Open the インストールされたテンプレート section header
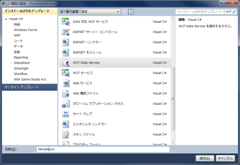 click(30, 11)
